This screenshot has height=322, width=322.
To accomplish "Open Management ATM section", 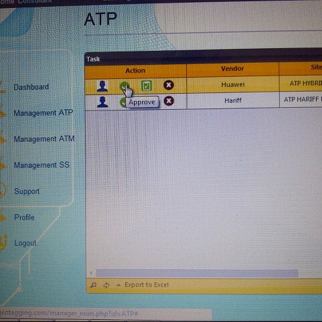I will coord(44,139).
